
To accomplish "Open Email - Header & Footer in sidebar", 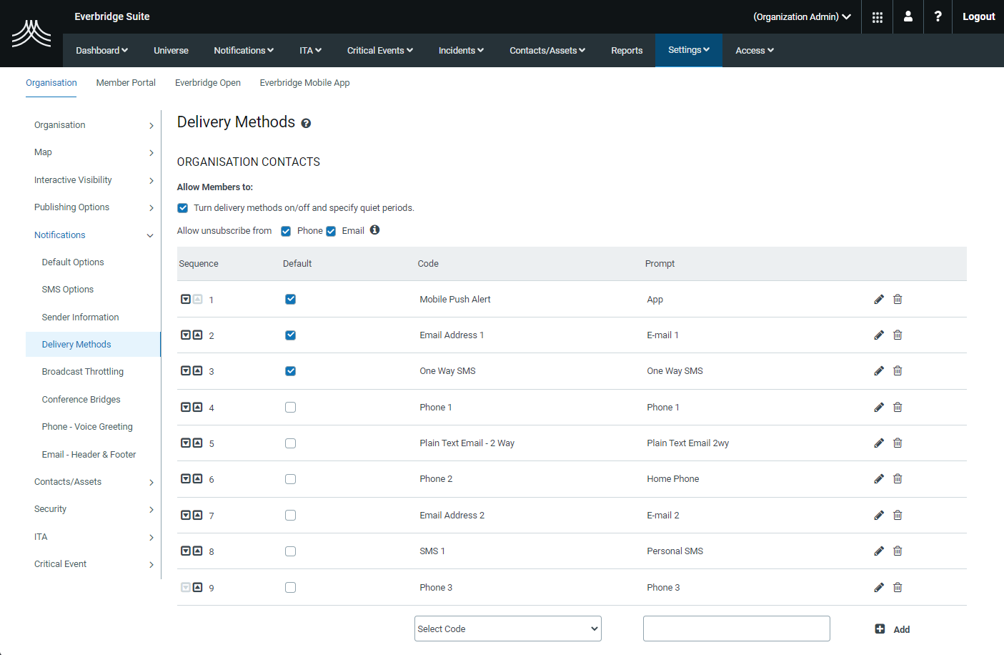I will click(x=89, y=455).
